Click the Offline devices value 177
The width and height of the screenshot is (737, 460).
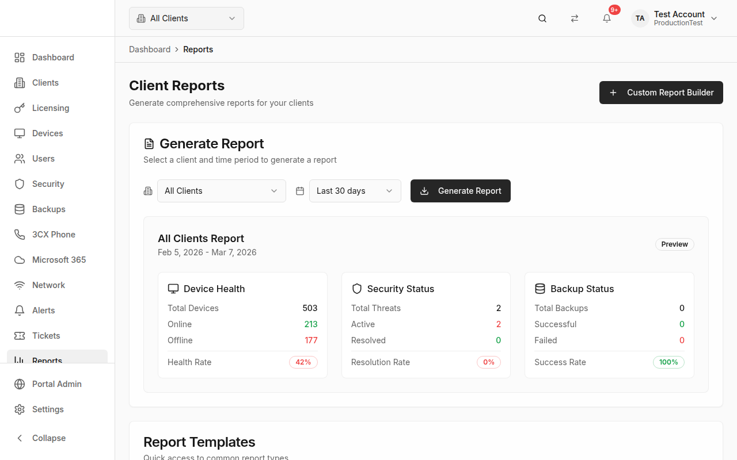pos(311,340)
